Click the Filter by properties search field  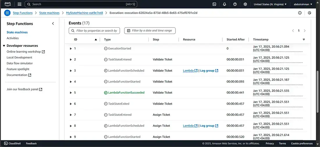point(94,31)
